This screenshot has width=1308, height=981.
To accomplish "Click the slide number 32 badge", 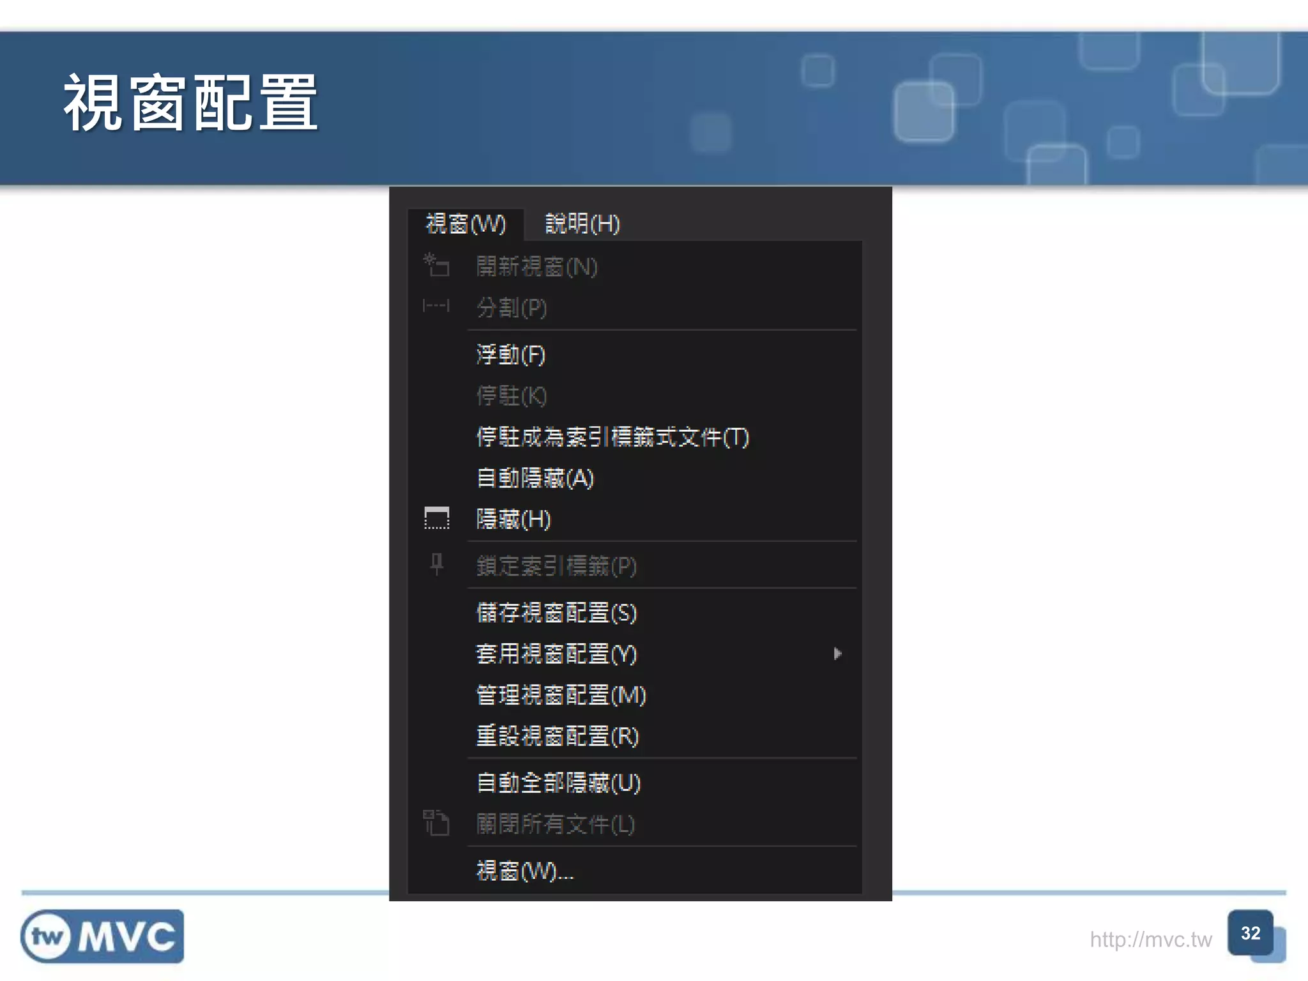I will 1251,933.
